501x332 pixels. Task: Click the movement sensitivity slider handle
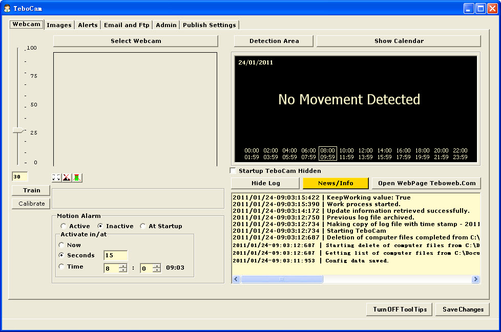18,130
